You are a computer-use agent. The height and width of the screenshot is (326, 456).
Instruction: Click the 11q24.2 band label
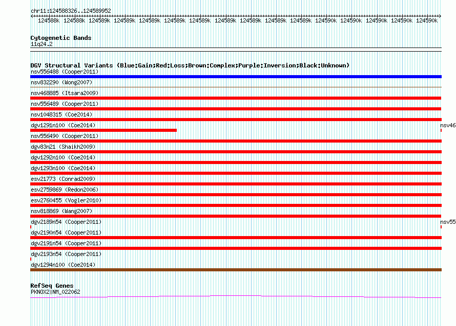coord(42,44)
